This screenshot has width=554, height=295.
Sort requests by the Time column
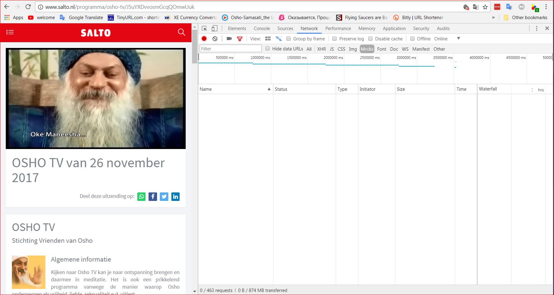coord(466,89)
